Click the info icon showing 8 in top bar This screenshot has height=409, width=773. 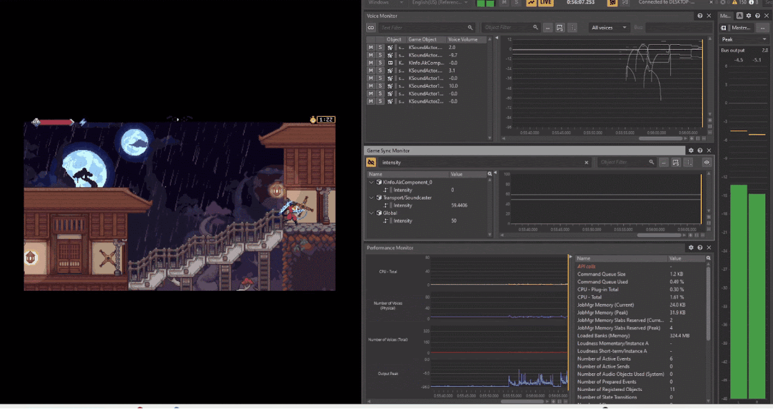pos(752,3)
